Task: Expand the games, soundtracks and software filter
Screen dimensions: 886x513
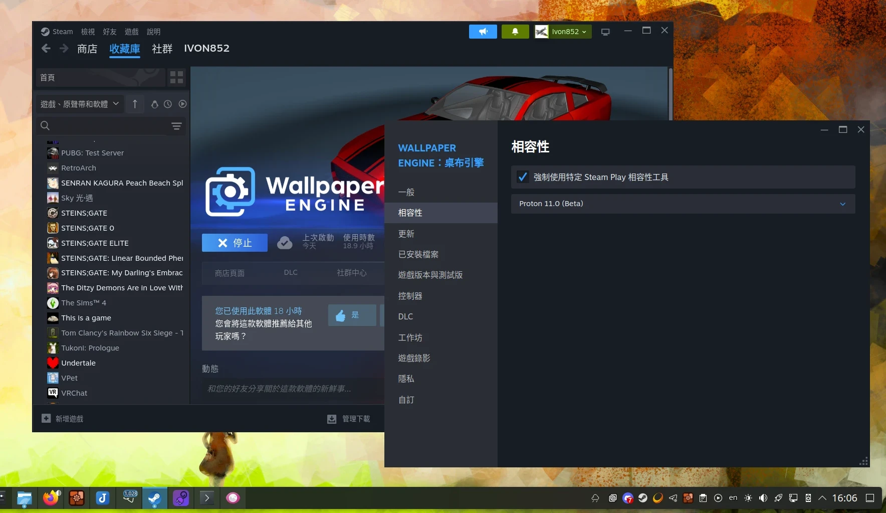Action: click(80, 104)
